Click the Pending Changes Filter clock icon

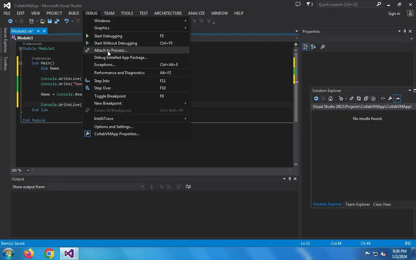(341, 98)
